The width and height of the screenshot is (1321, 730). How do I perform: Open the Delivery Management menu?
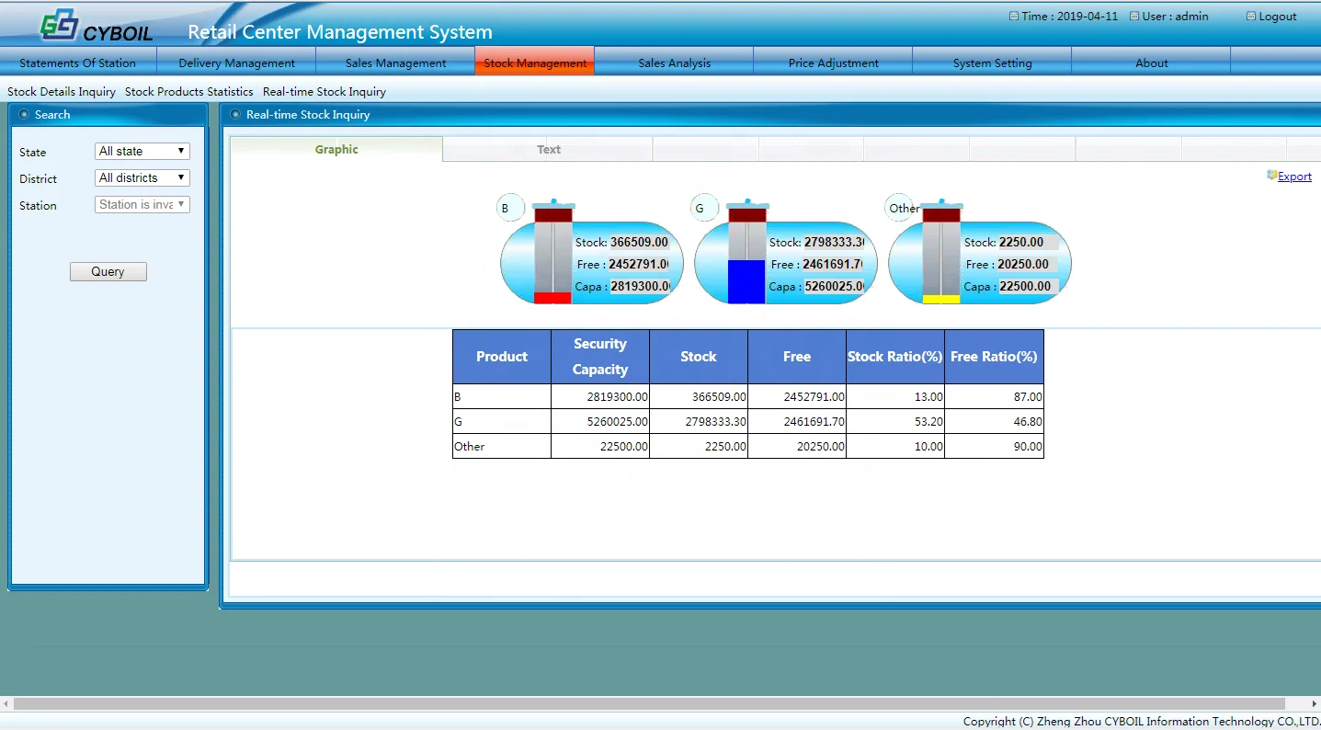(x=236, y=63)
